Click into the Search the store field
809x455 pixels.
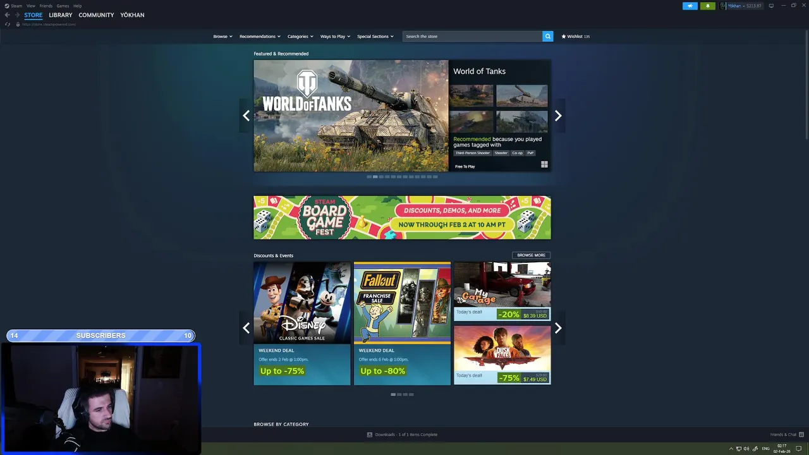(472, 36)
